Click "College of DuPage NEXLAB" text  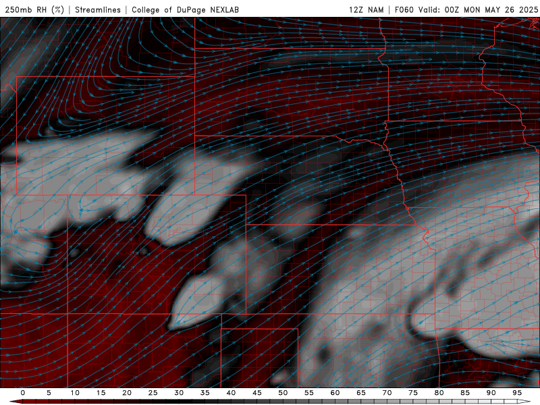tap(185, 9)
